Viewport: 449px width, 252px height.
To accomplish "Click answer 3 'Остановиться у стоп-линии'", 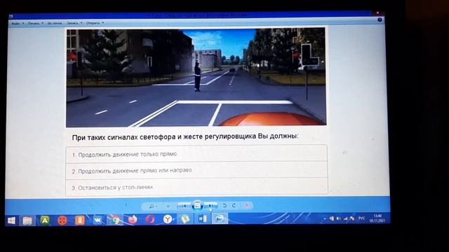I will coord(196,187).
